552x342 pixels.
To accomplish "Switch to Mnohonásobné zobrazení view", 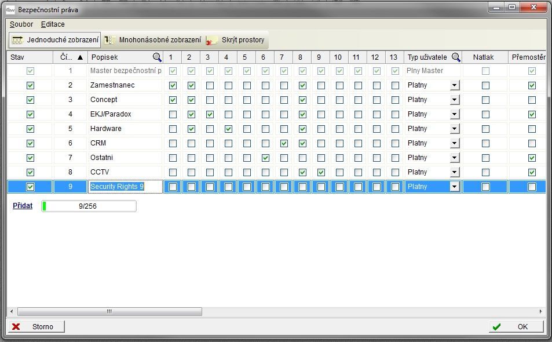I will (110, 40).
